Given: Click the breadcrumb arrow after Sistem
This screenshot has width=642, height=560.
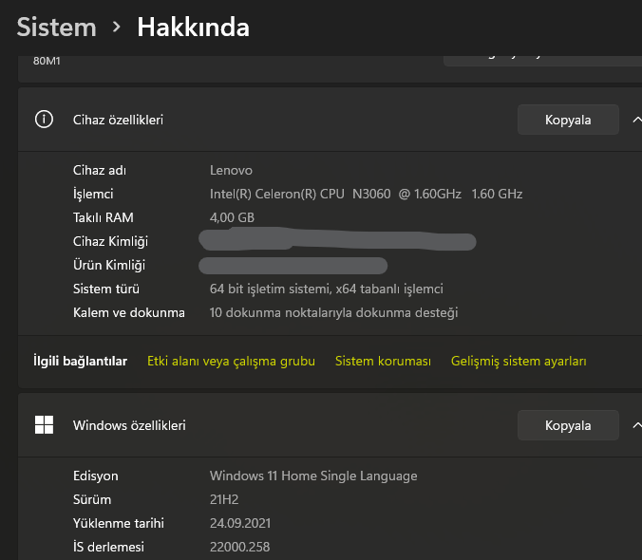Looking at the screenshot, I should tap(117, 28).
